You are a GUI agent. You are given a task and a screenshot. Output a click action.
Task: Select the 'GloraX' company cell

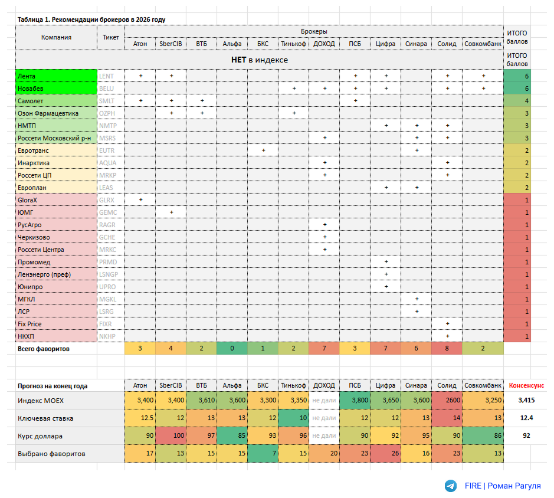[x=56, y=200]
